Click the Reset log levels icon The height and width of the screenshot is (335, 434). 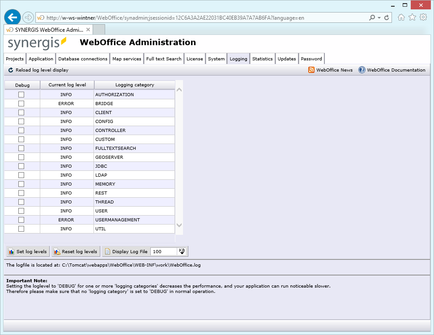pos(56,251)
